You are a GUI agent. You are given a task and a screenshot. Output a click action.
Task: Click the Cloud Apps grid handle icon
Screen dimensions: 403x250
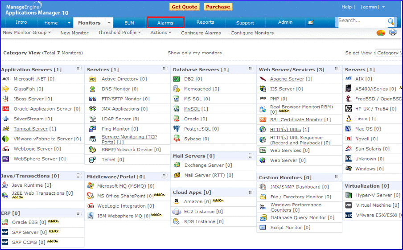click(251, 192)
